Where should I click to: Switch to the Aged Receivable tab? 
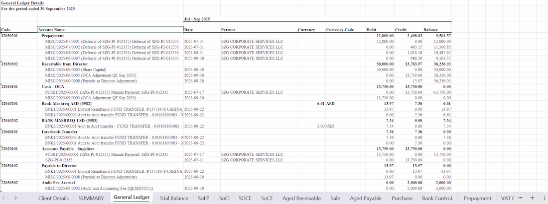(301, 198)
